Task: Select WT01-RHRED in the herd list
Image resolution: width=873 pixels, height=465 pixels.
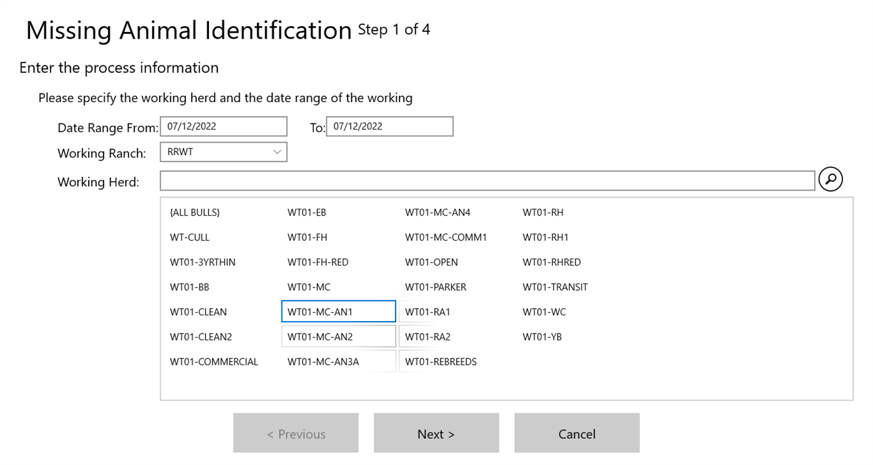Action: point(551,262)
